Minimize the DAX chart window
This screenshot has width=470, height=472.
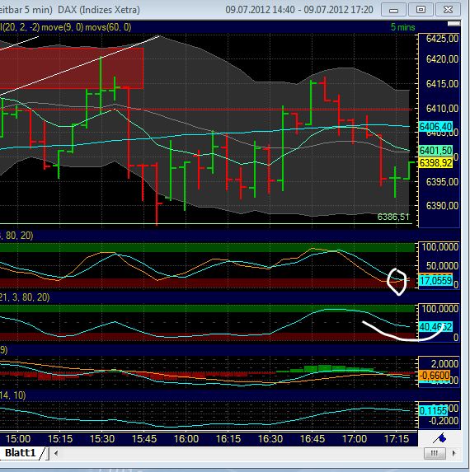[x=393, y=10]
